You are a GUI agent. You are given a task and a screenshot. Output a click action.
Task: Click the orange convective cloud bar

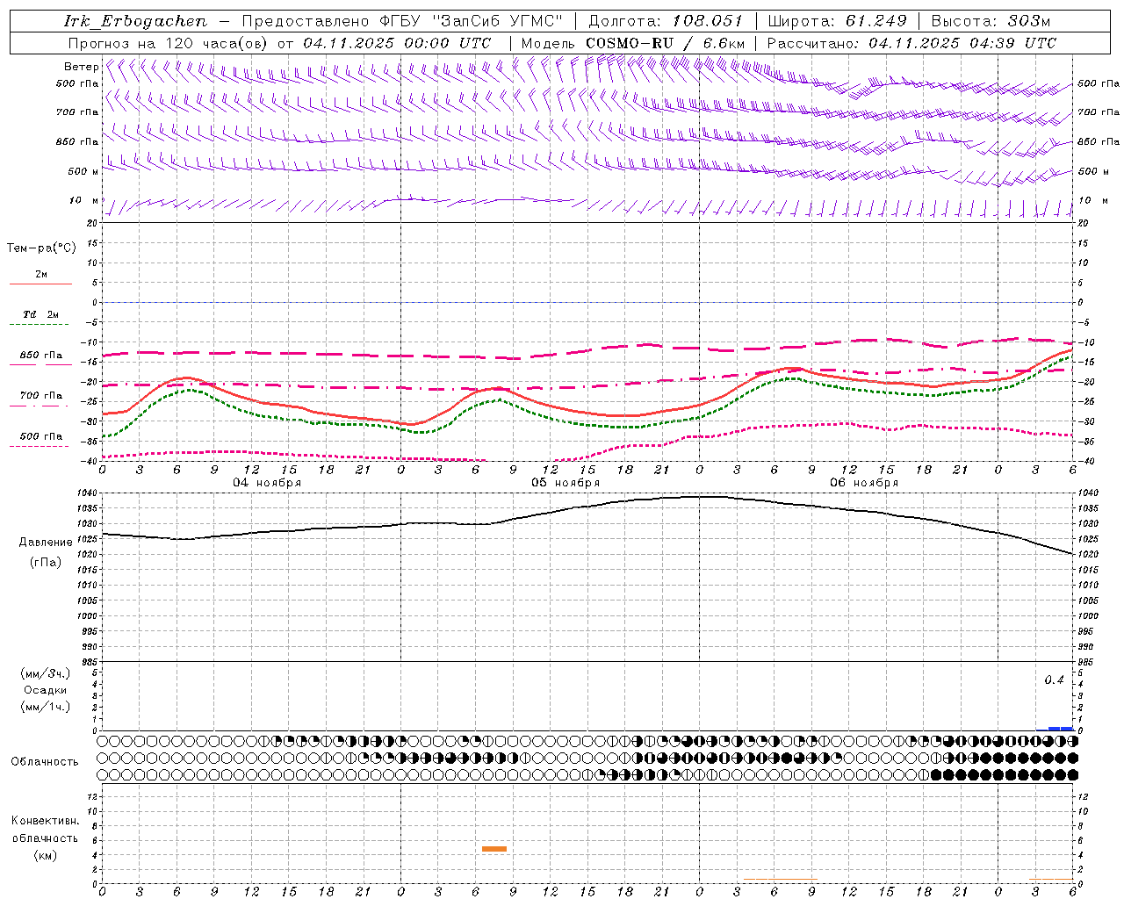[494, 848]
